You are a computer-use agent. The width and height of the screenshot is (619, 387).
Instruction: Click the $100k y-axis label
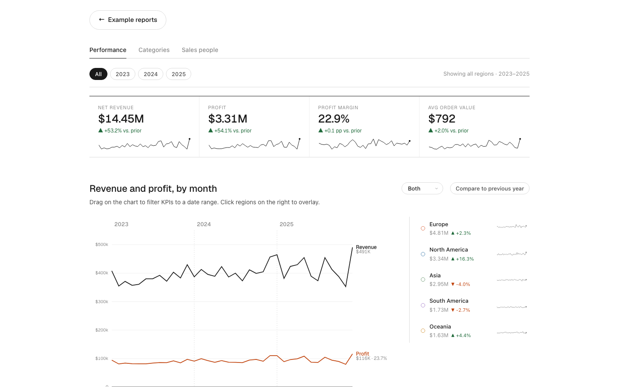pos(102,358)
